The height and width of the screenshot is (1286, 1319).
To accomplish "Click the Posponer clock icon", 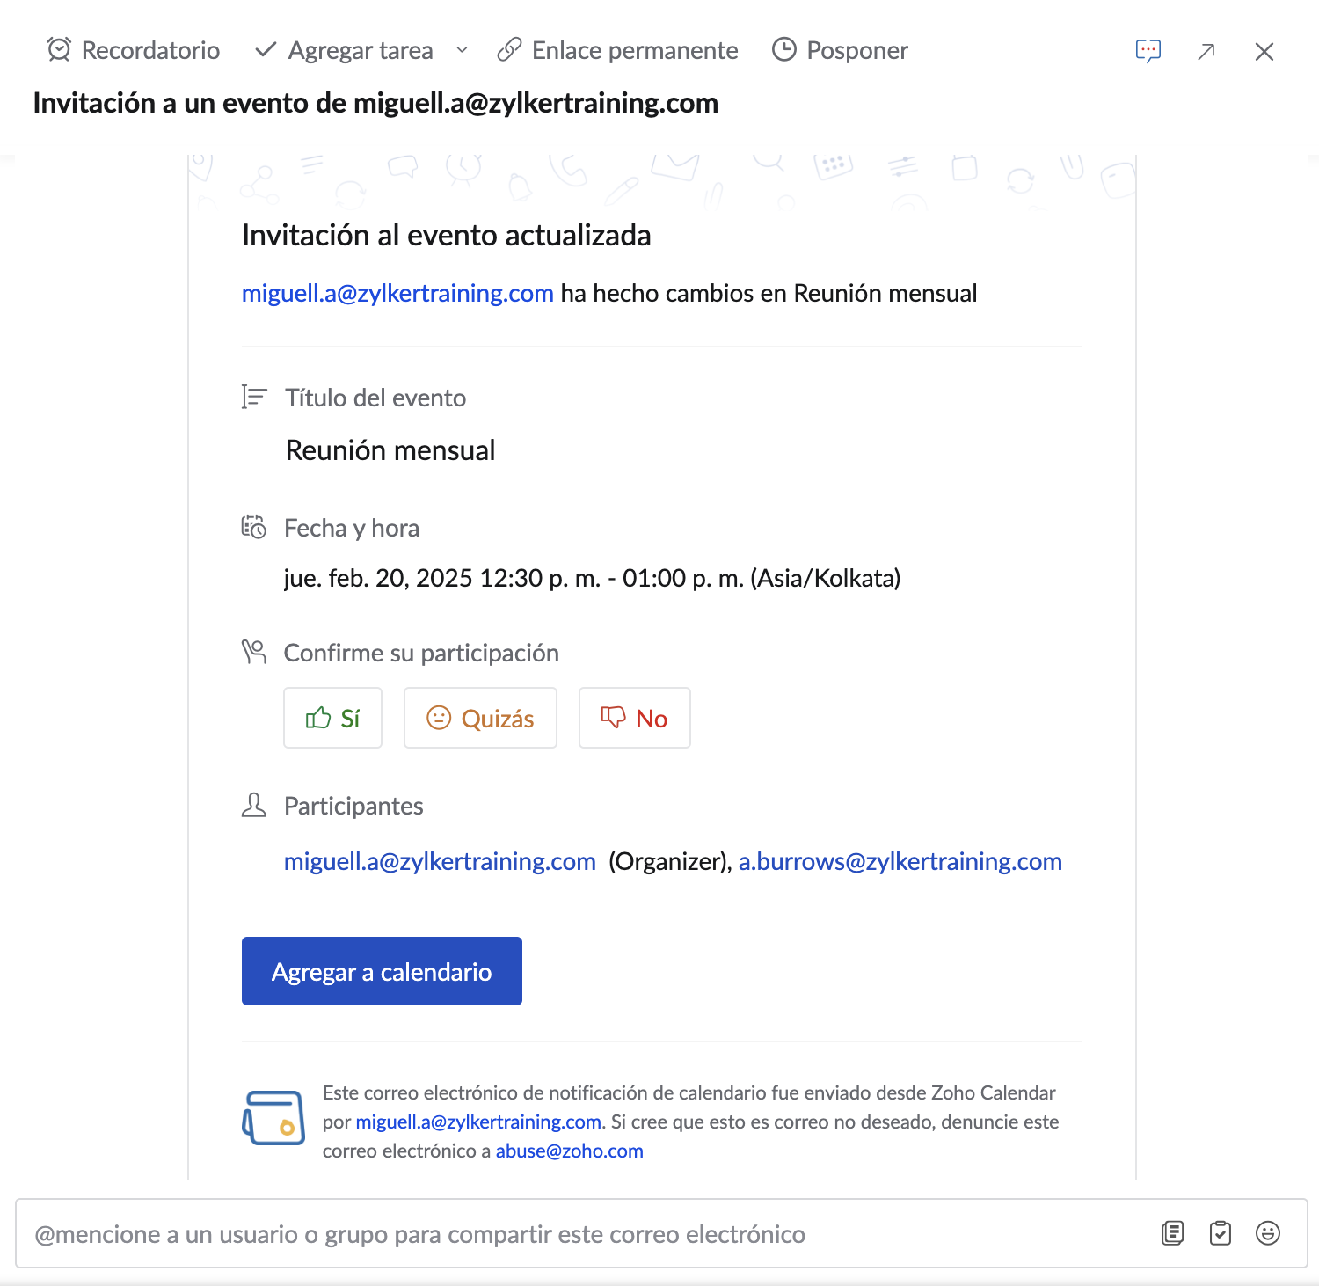I will [x=783, y=49].
